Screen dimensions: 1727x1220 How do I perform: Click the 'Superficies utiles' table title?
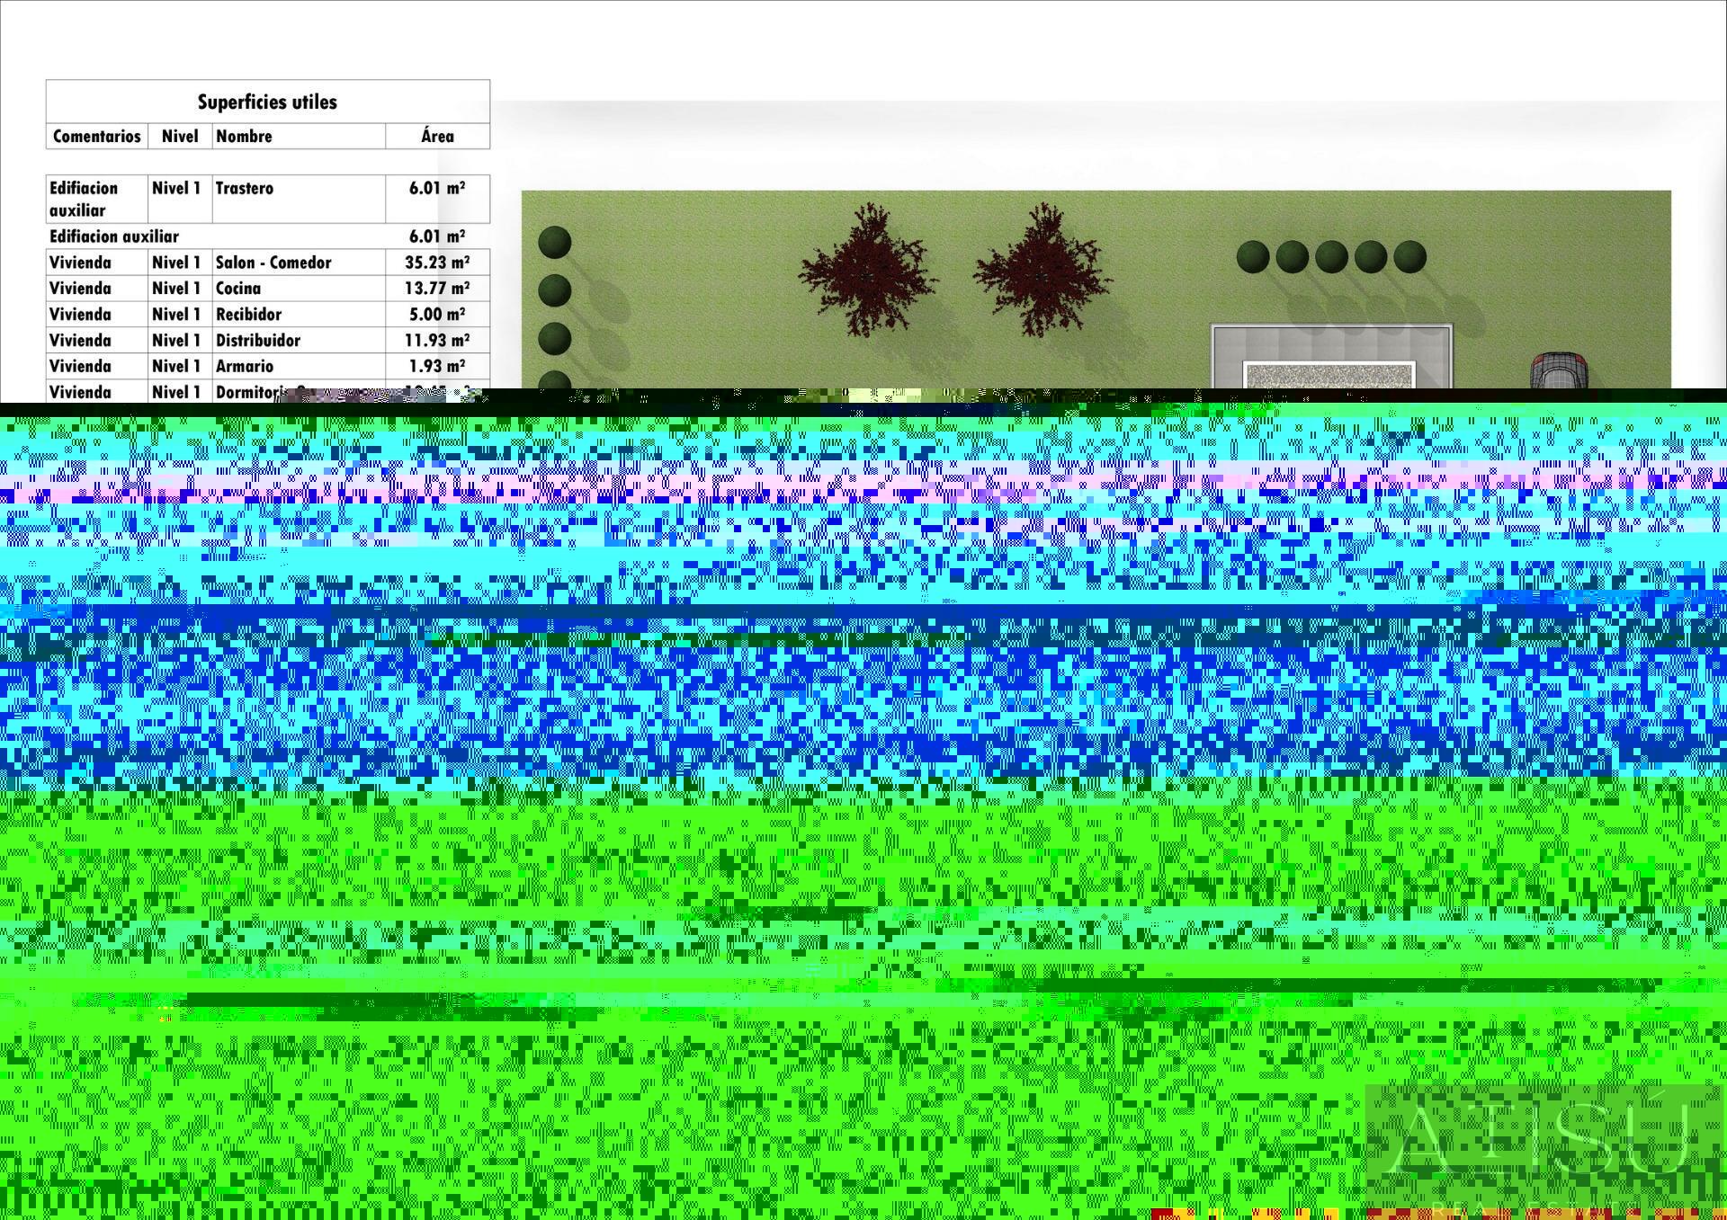tap(267, 102)
